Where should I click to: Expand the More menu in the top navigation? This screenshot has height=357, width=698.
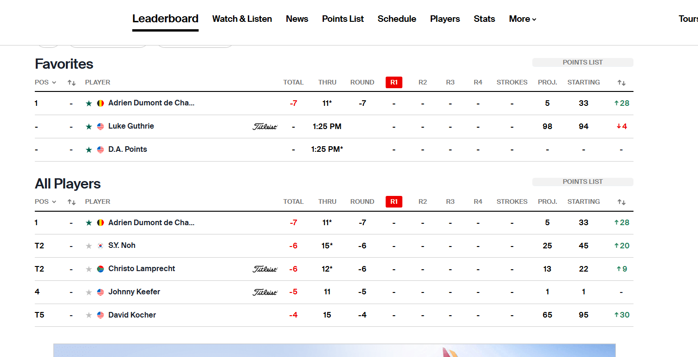(523, 19)
